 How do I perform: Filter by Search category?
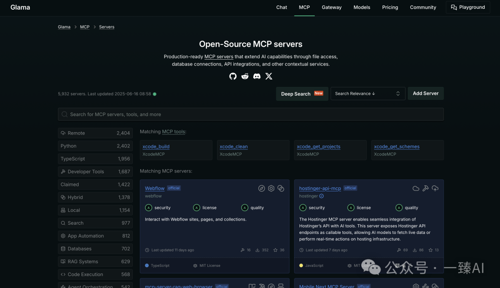click(x=95, y=223)
